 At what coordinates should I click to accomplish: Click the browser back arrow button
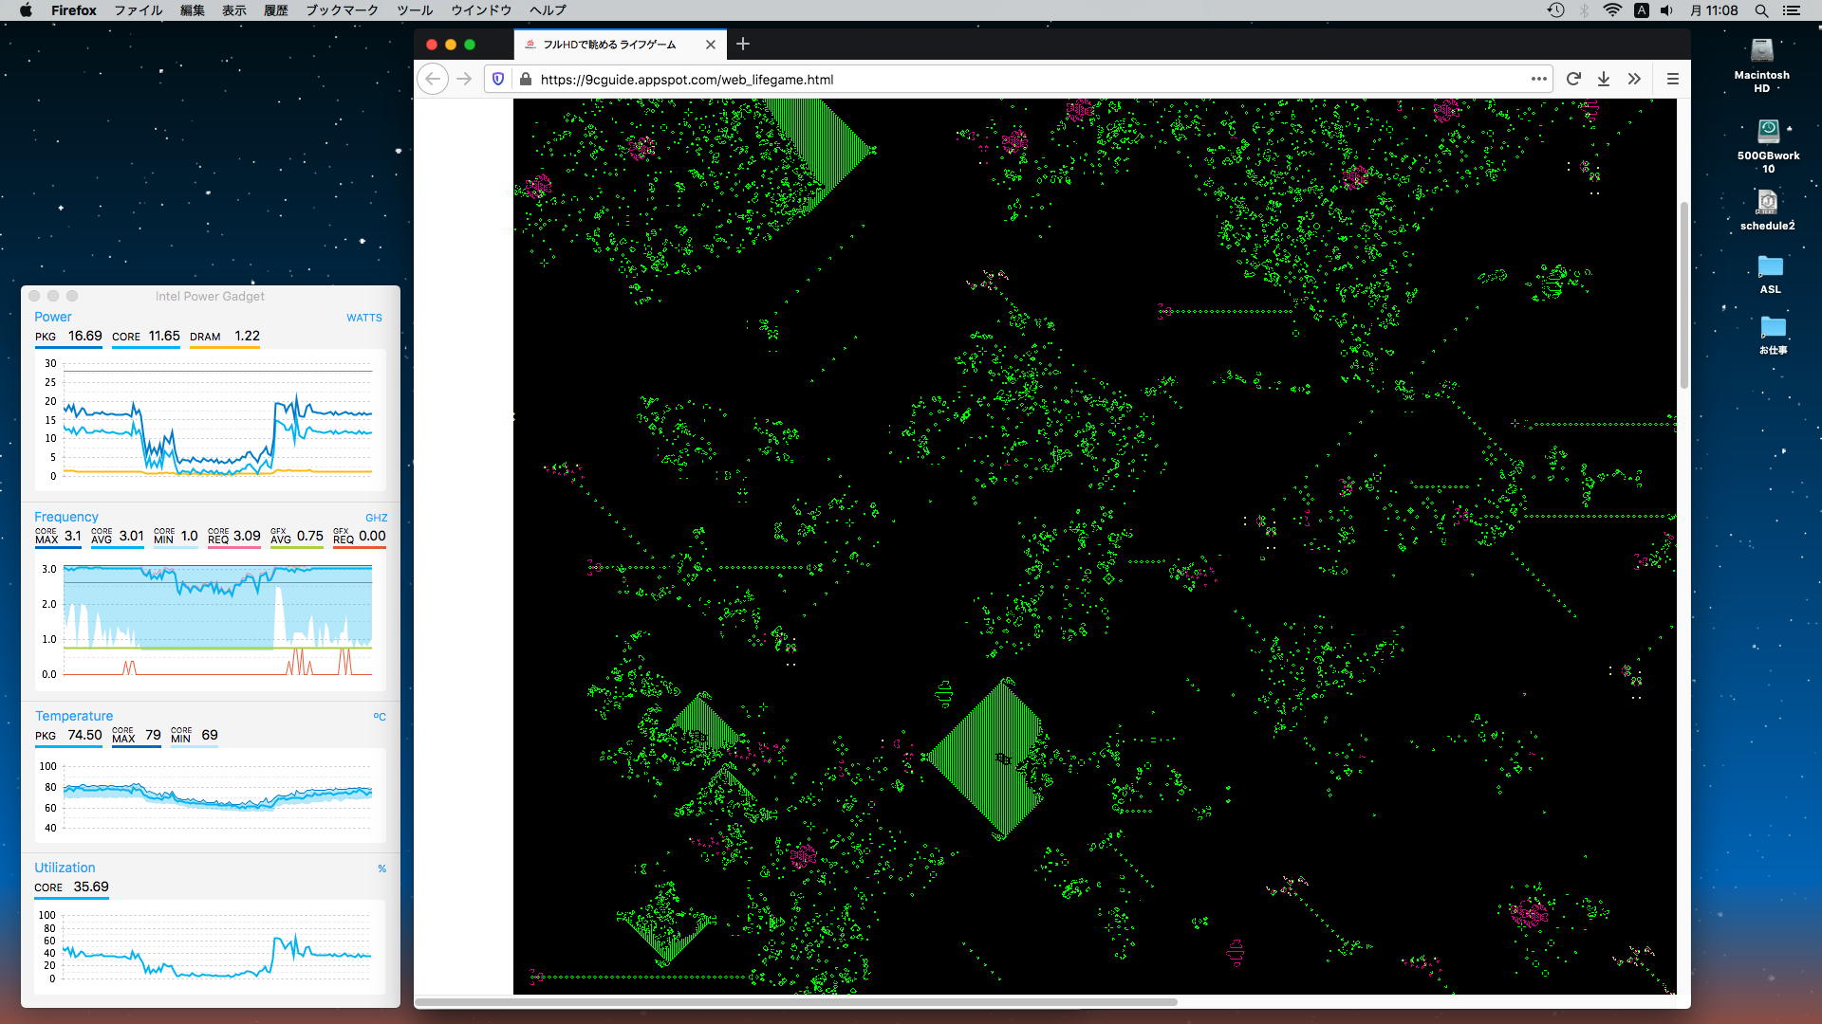point(433,80)
